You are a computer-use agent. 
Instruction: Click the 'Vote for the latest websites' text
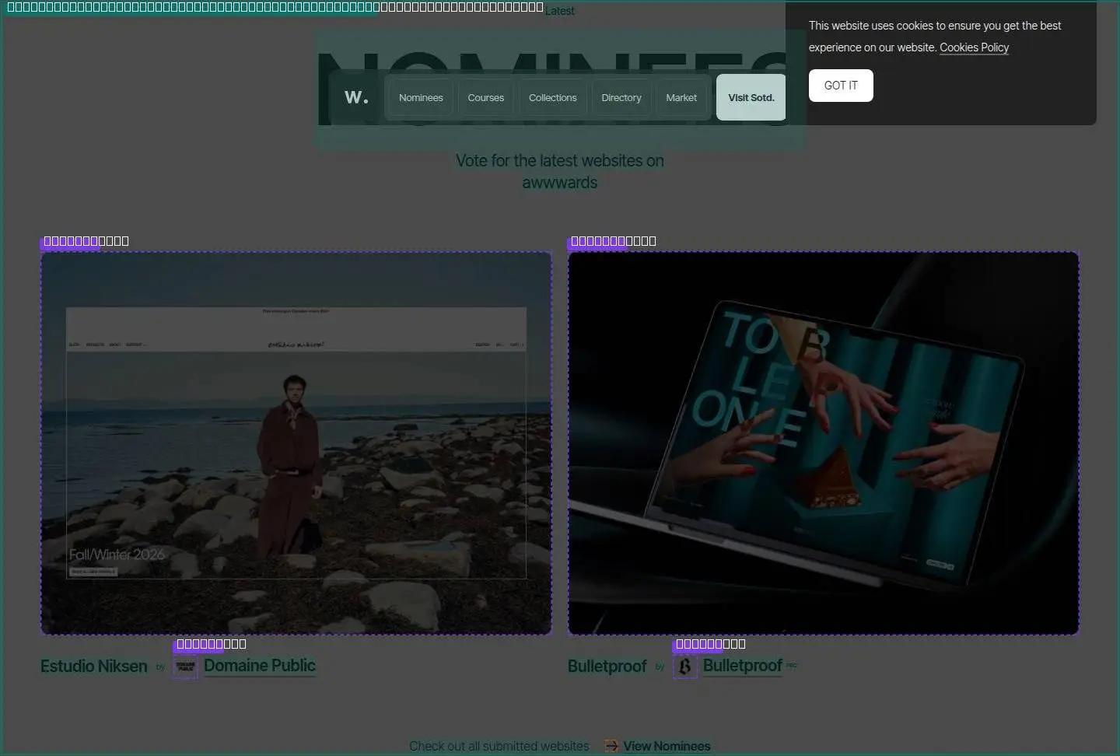[x=560, y=171]
